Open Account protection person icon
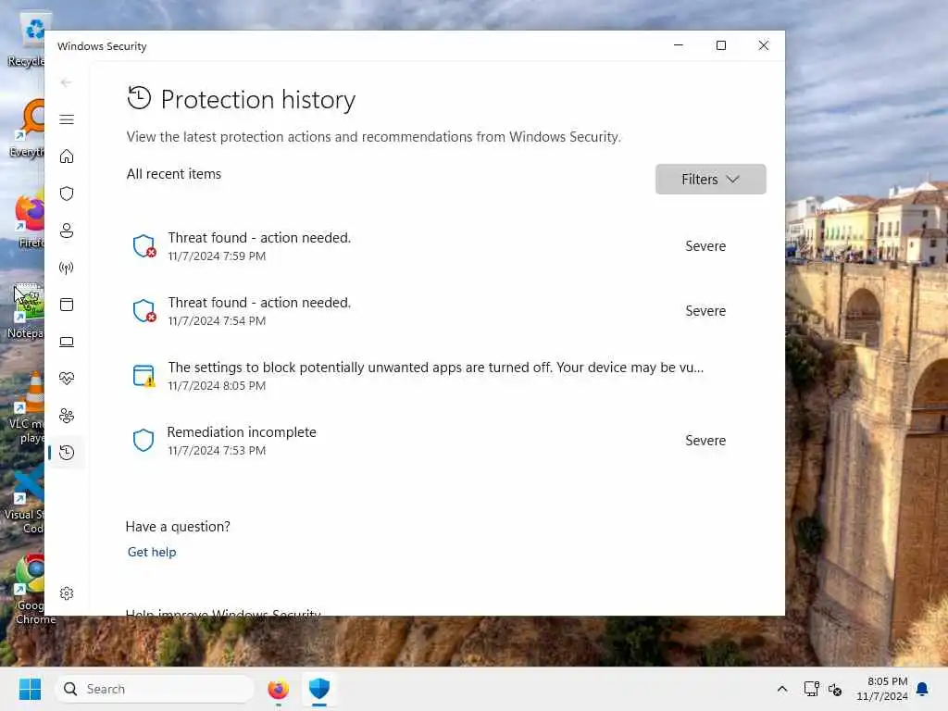 point(67,231)
